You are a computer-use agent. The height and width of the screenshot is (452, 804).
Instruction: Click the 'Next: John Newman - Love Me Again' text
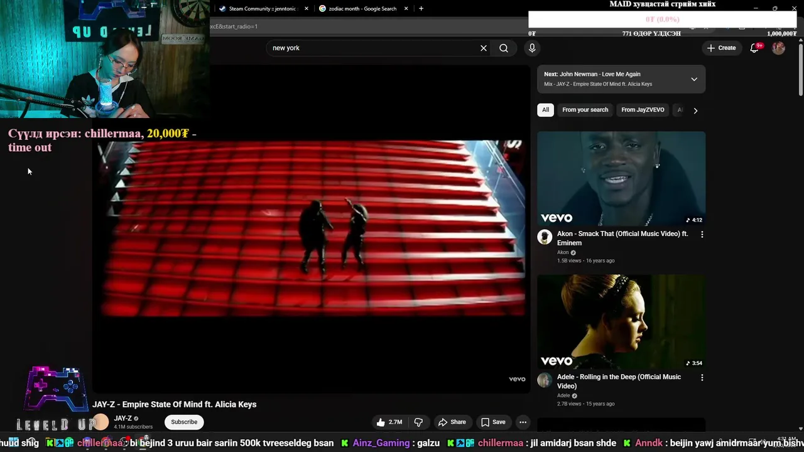(x=592, y=74)
